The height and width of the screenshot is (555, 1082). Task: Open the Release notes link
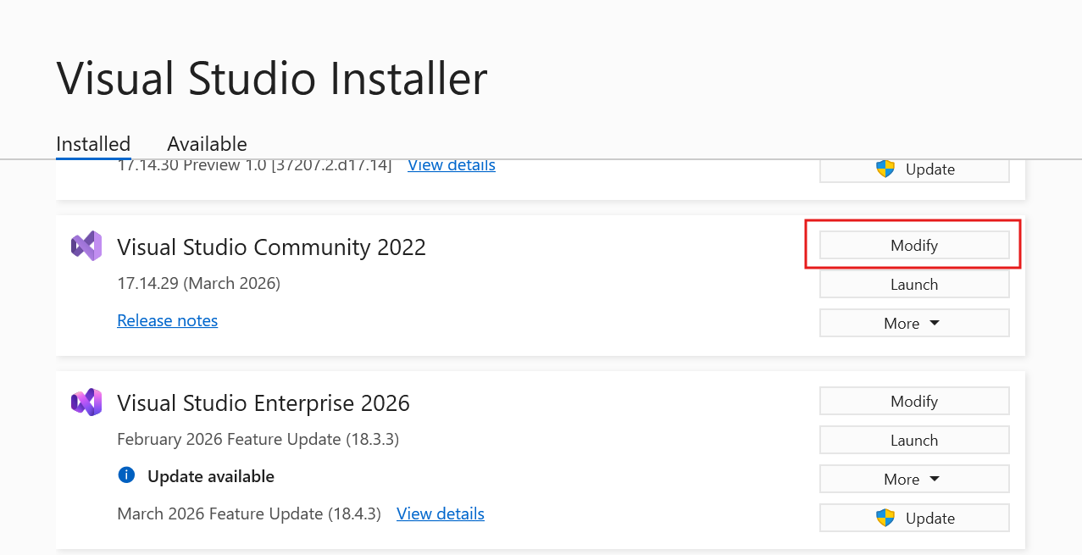coord(167,320)
